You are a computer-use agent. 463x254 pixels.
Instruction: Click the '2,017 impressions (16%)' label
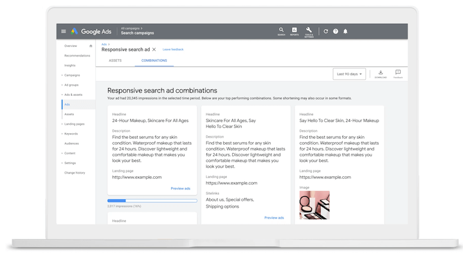tap(124, 206)
